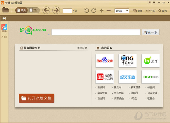The image size is (170, 123).
Task: Open the 论文中心 tile
Action: pyautogui.click(x=127, y=77)
